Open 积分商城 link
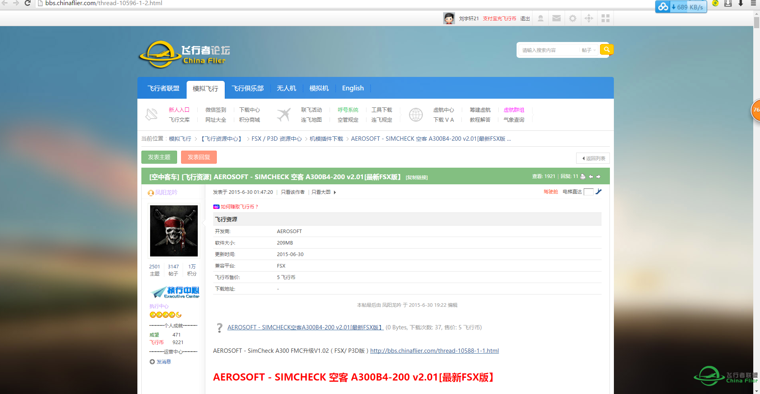 point(249,120)
